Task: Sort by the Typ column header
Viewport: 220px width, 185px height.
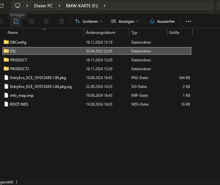Action: point(134,33)
